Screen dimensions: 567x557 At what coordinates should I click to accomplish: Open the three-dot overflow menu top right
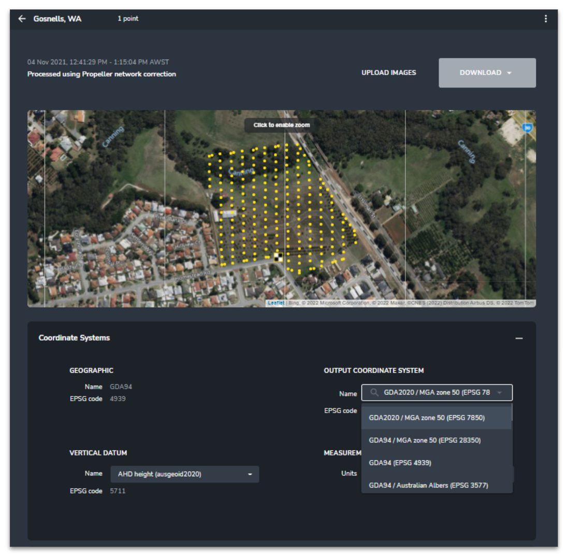(545, 18)
